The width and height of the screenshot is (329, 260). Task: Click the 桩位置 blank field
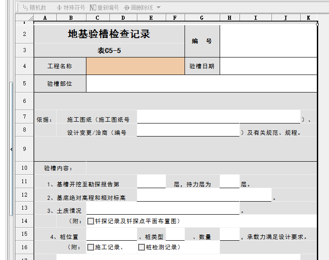111,235
